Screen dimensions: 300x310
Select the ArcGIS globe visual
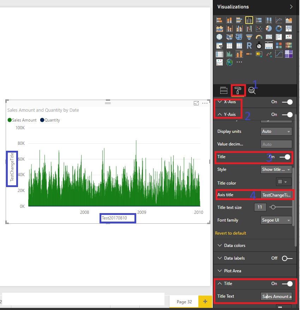tap(229, 62)
